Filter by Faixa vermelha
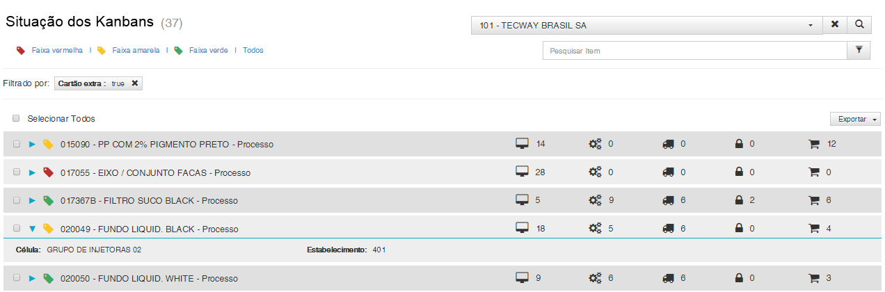The height and width of the screenshot is (292, 885). [x=57, y=50]
